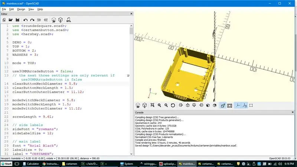
Task: Click the Start button on the taskbar
Action: pos(6,164)
